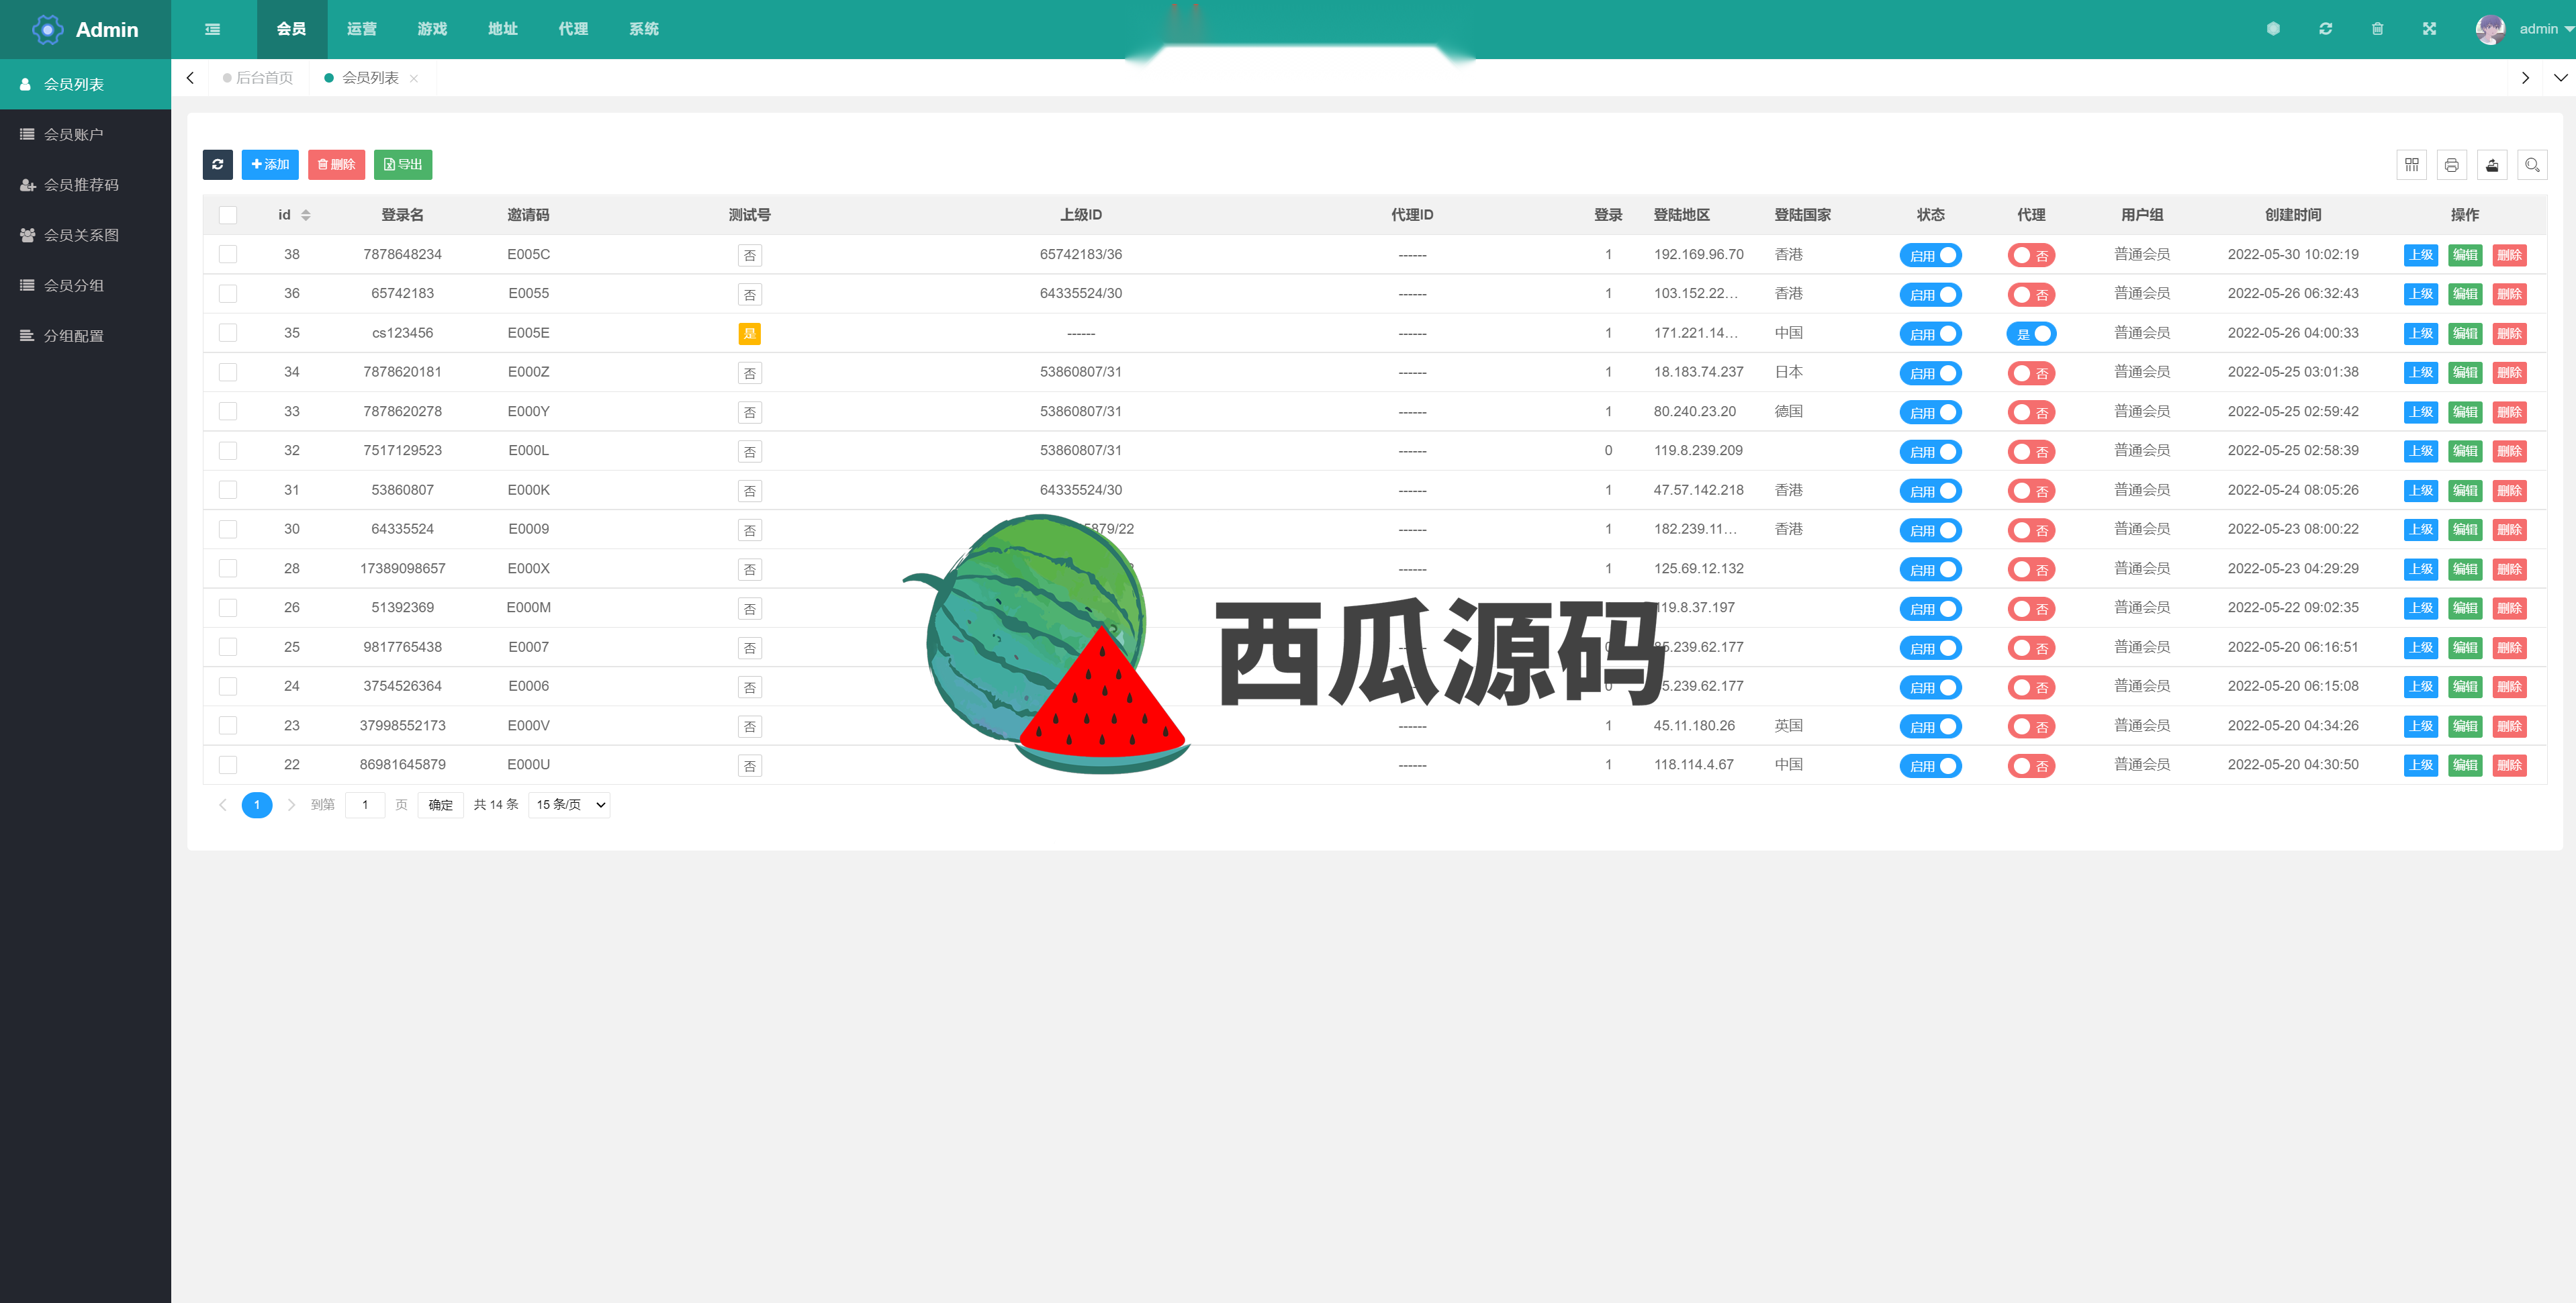Toggle 代理 switch for user cs123456

(2031, 334)
